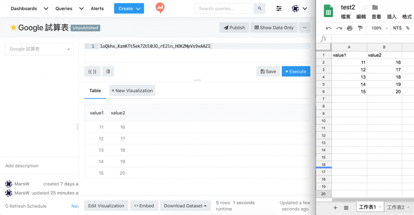Open the all sheets list icon

[346, 208]
